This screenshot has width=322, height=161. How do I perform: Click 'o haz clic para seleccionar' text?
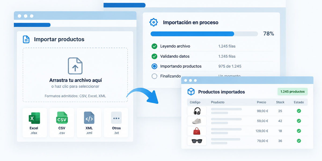(x=75, y=86)
